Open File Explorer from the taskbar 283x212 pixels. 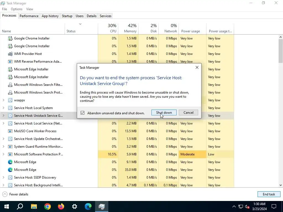pos(34,206)
